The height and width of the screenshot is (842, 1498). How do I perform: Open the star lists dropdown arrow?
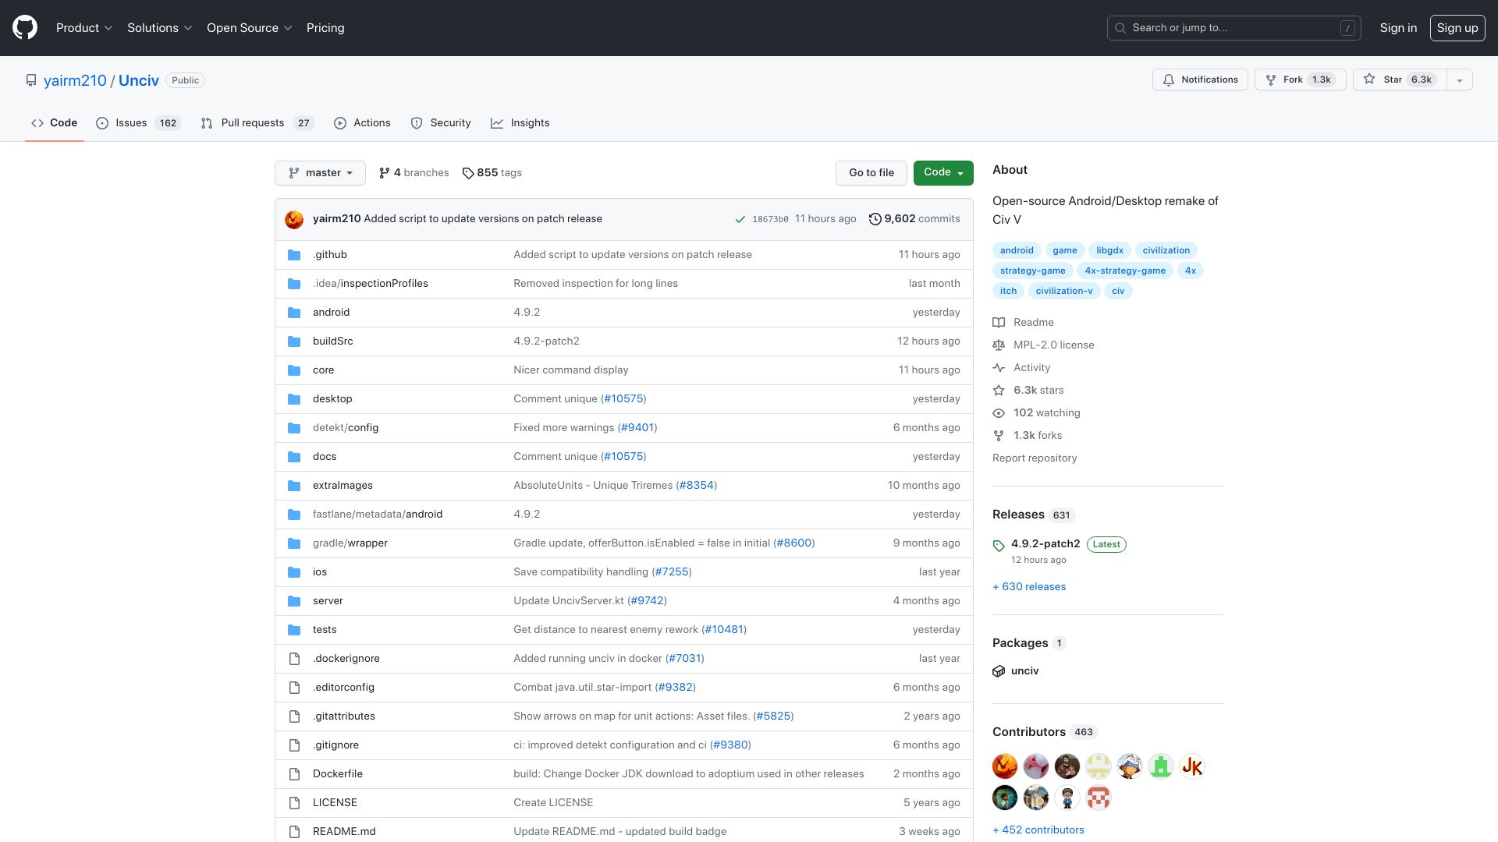coord(1460,80)
